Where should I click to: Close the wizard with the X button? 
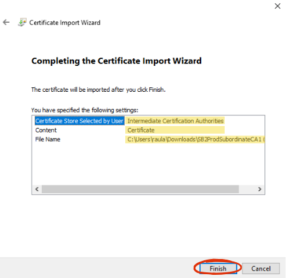click(x=278, y=6)
